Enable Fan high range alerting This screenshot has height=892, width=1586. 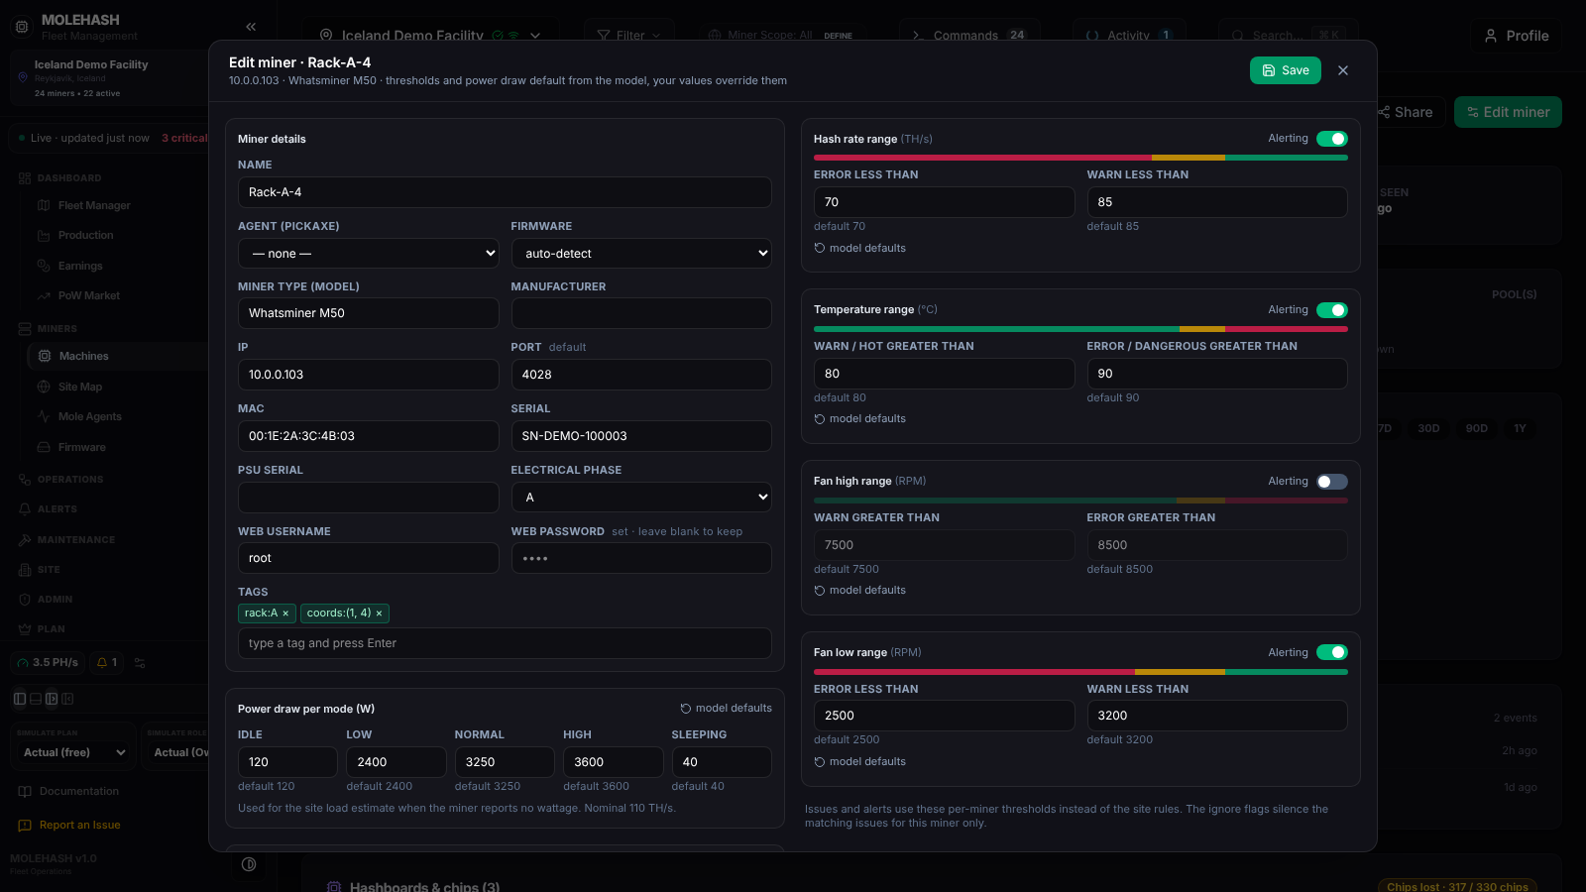click(x=1331, y=482)
